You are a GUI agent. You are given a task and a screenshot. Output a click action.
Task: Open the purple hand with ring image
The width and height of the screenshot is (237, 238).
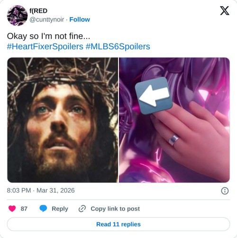174,120
